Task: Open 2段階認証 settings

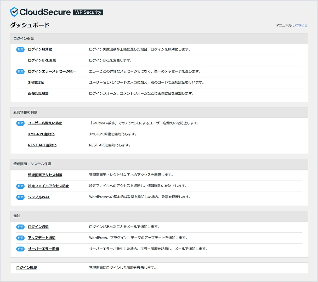Action: coord(36,82)
